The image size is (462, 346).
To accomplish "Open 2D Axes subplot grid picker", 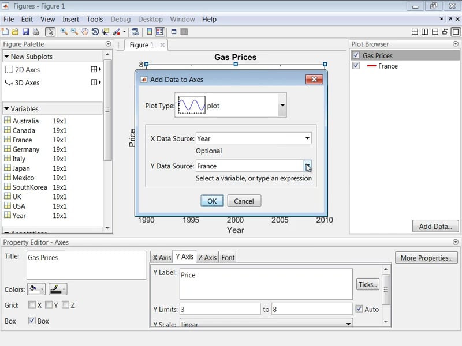I will 96,69.
